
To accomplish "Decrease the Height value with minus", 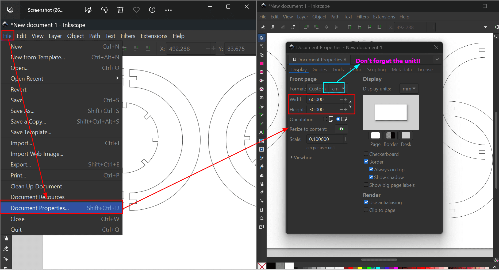I will point(341,109).
